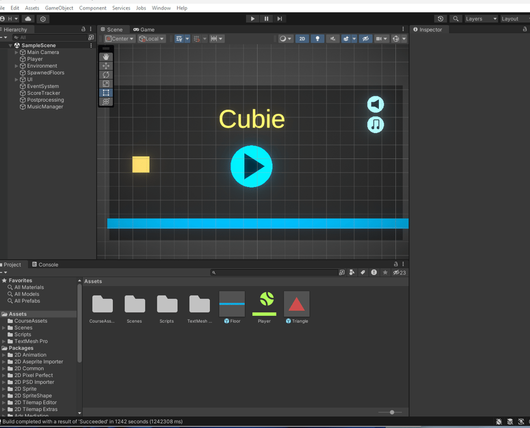Screen dimensions: 530x428
Task: Toggle scene audio mute
Action: click(333, 39)
